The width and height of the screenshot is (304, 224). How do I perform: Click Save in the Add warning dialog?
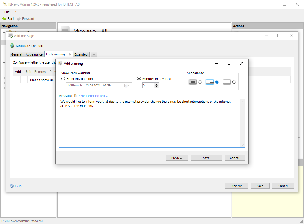click(x=206, y=158)
